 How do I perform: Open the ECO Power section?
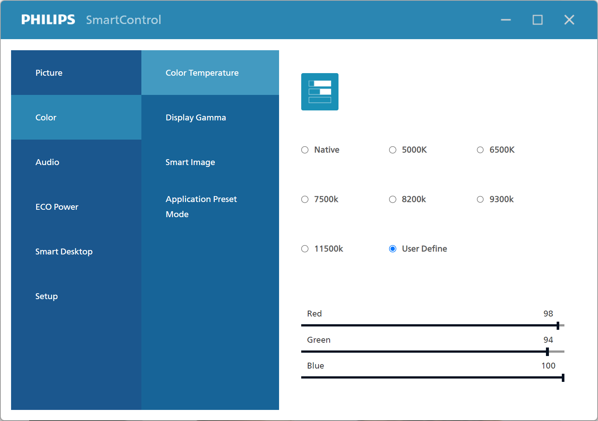pyautogui.click(x=57, y=207)
